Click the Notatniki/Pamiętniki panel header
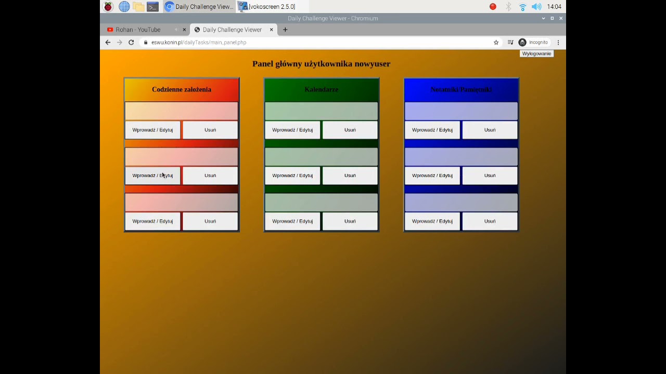The width and height of the screenshot is (666, 374). [461, 89]
